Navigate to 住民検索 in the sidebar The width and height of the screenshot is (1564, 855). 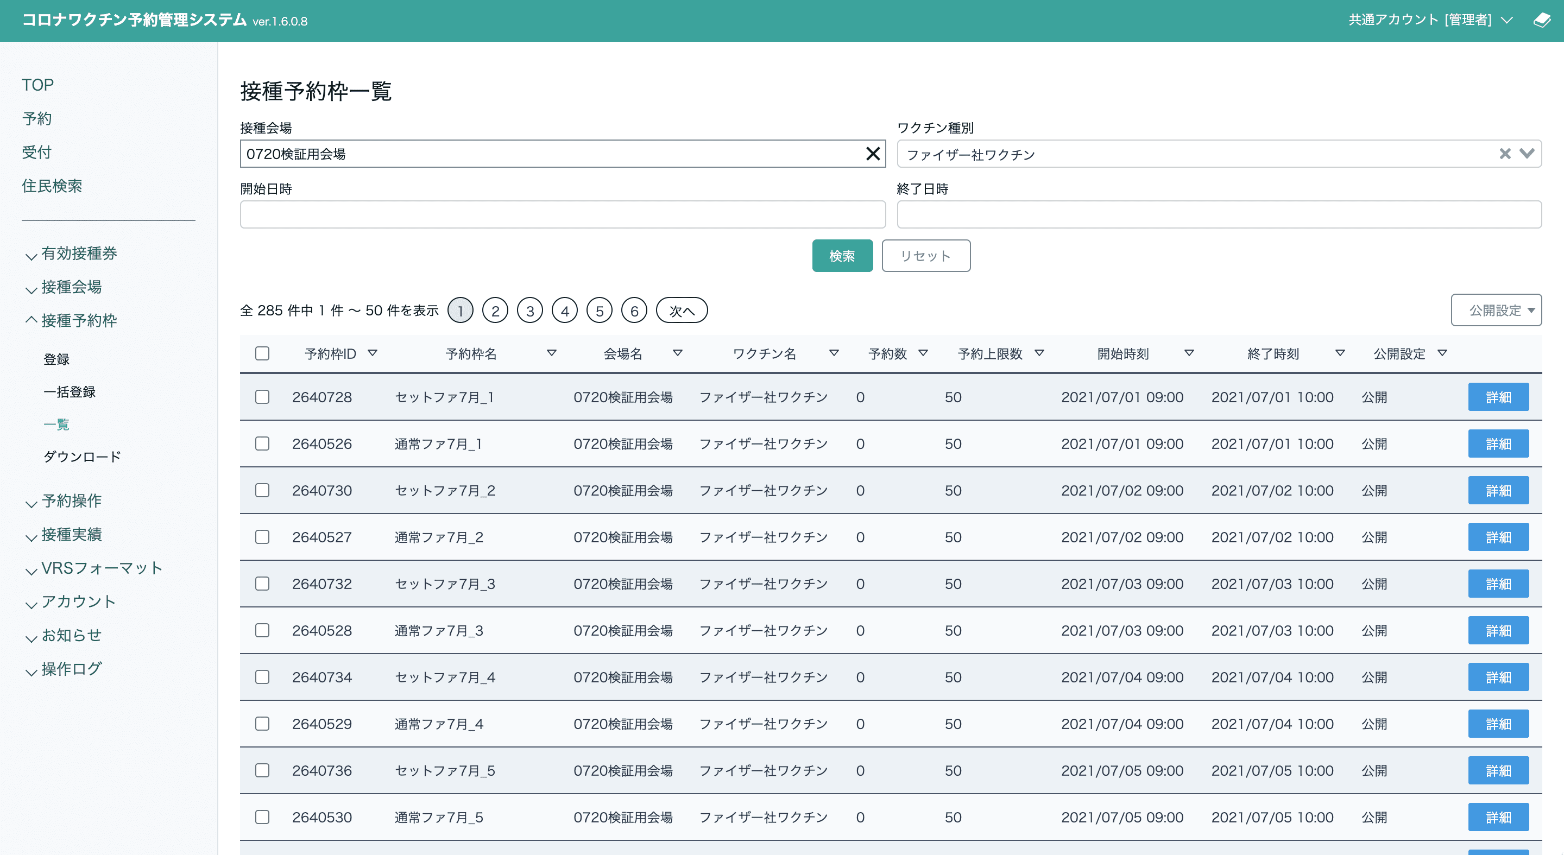pyautogui.click(x=52, y=186)
